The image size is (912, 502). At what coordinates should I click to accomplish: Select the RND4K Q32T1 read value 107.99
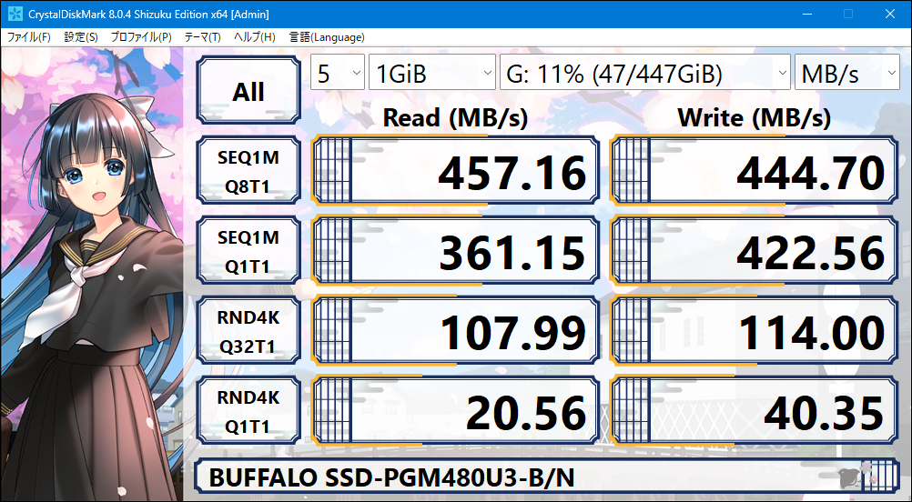[455, 331]
